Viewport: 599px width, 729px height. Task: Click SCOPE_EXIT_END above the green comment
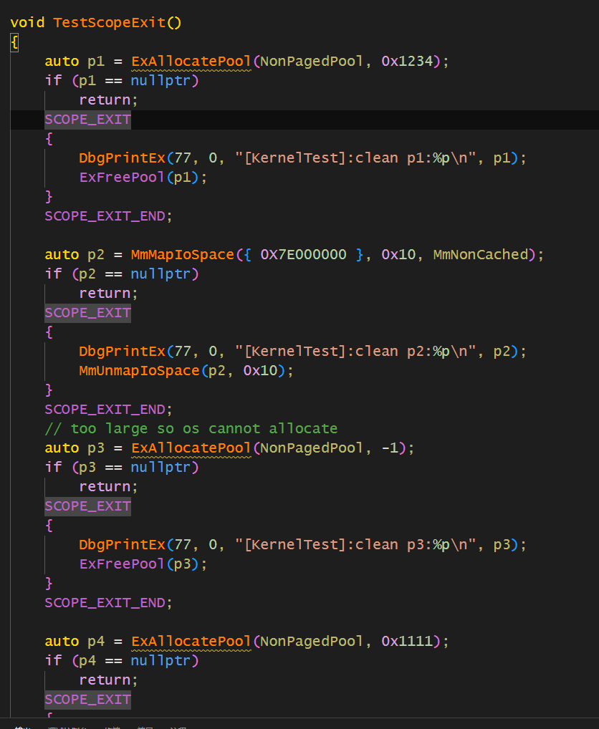[108, 409]
